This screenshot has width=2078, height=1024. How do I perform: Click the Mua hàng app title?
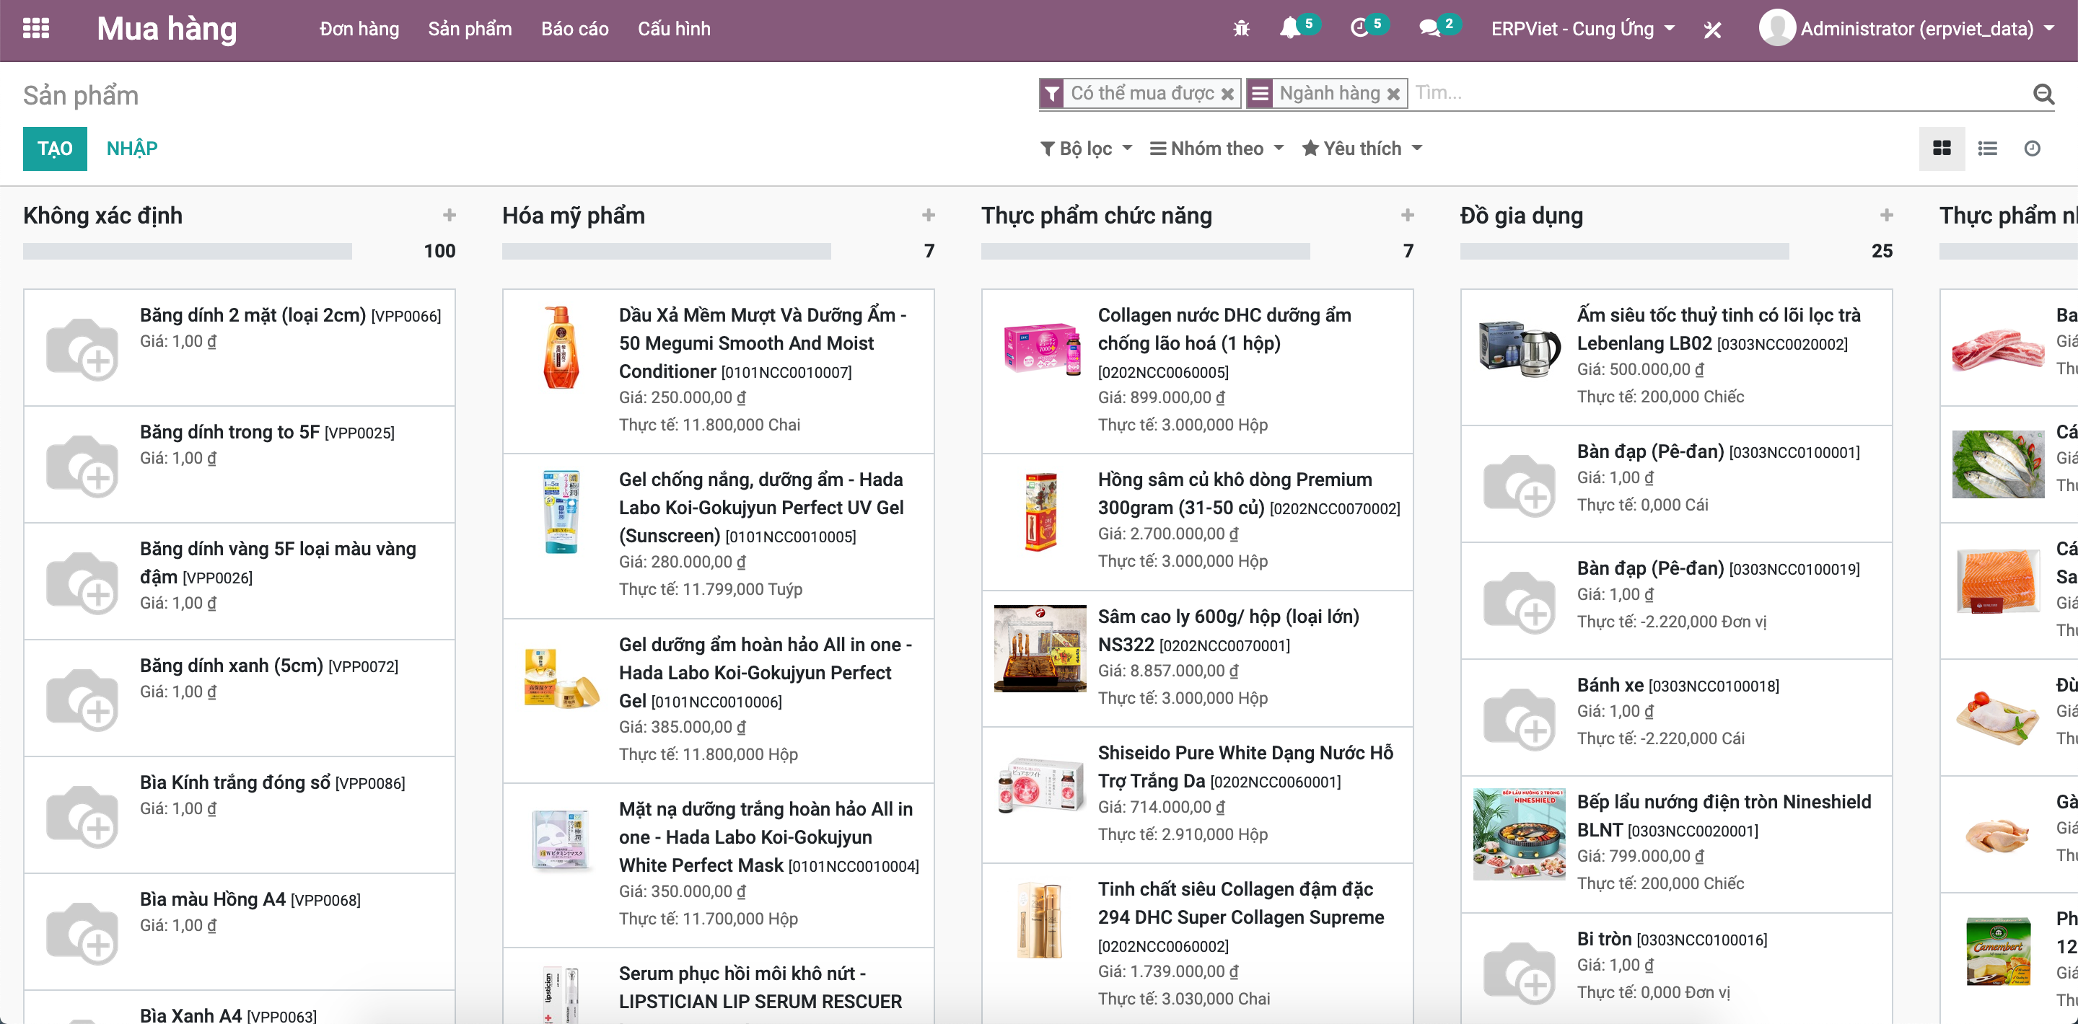(167, 29)
